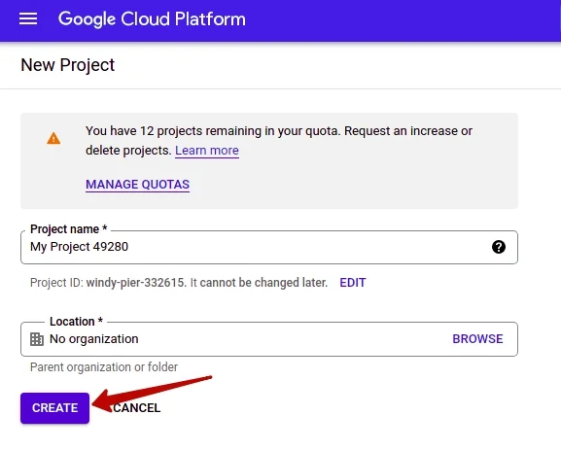
Task: Open the Learn more link
Action: [x=207, y=151]
